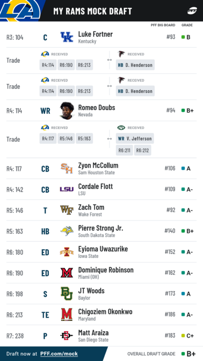Click the R5:146 pick chip
The image size is (203, 361).
click(66, 139)
